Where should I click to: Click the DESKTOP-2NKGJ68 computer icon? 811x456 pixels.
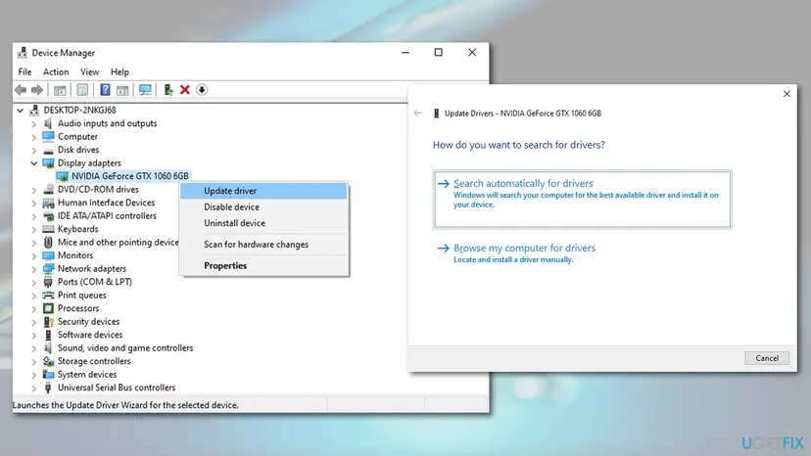[34, 111]
